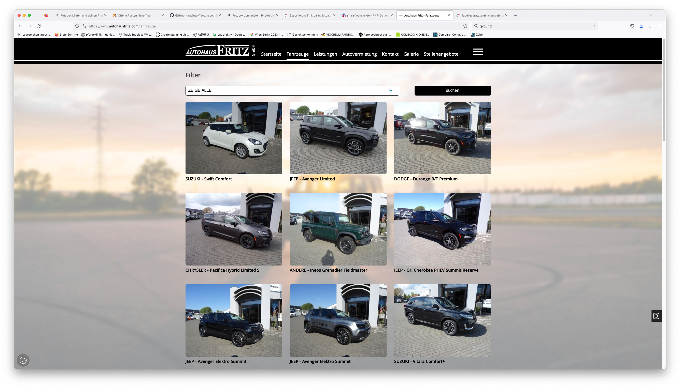Open Firefox application menu icon

(x=659, y=26)
